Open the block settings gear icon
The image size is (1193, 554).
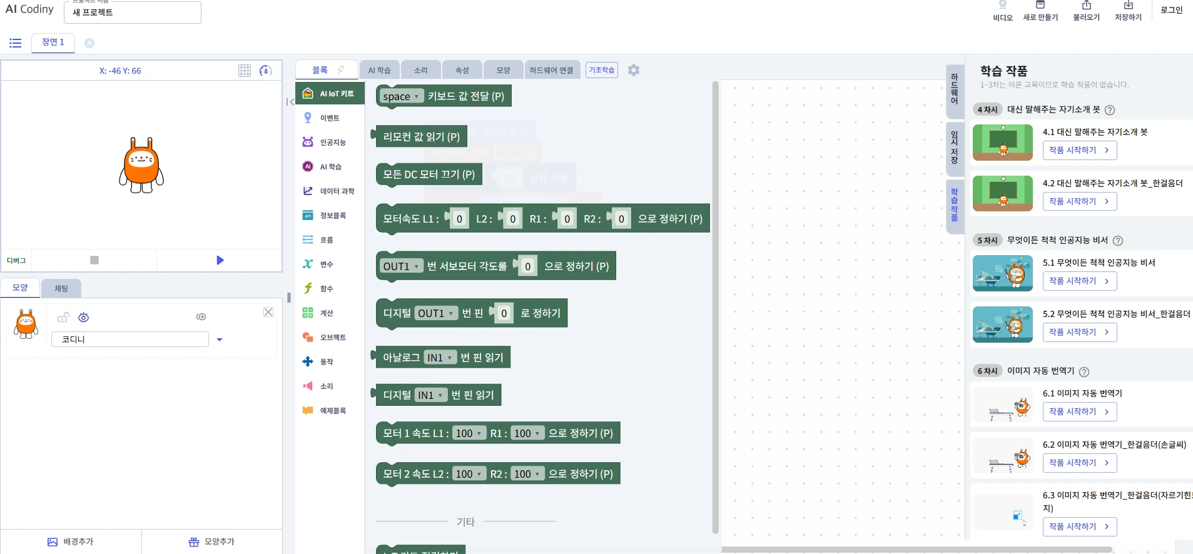point(634,70)
